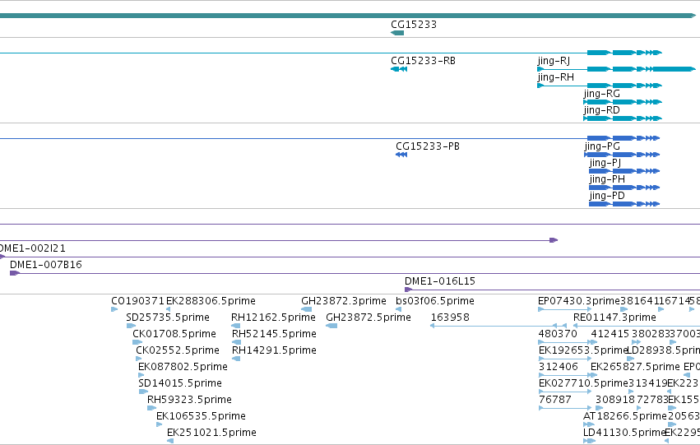Click EST bs03f06.5prime
The width and height of the screenshot is (700, 445).
pos(435,301)
